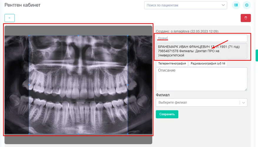Go back using the left arrow button

coord(10,18)
